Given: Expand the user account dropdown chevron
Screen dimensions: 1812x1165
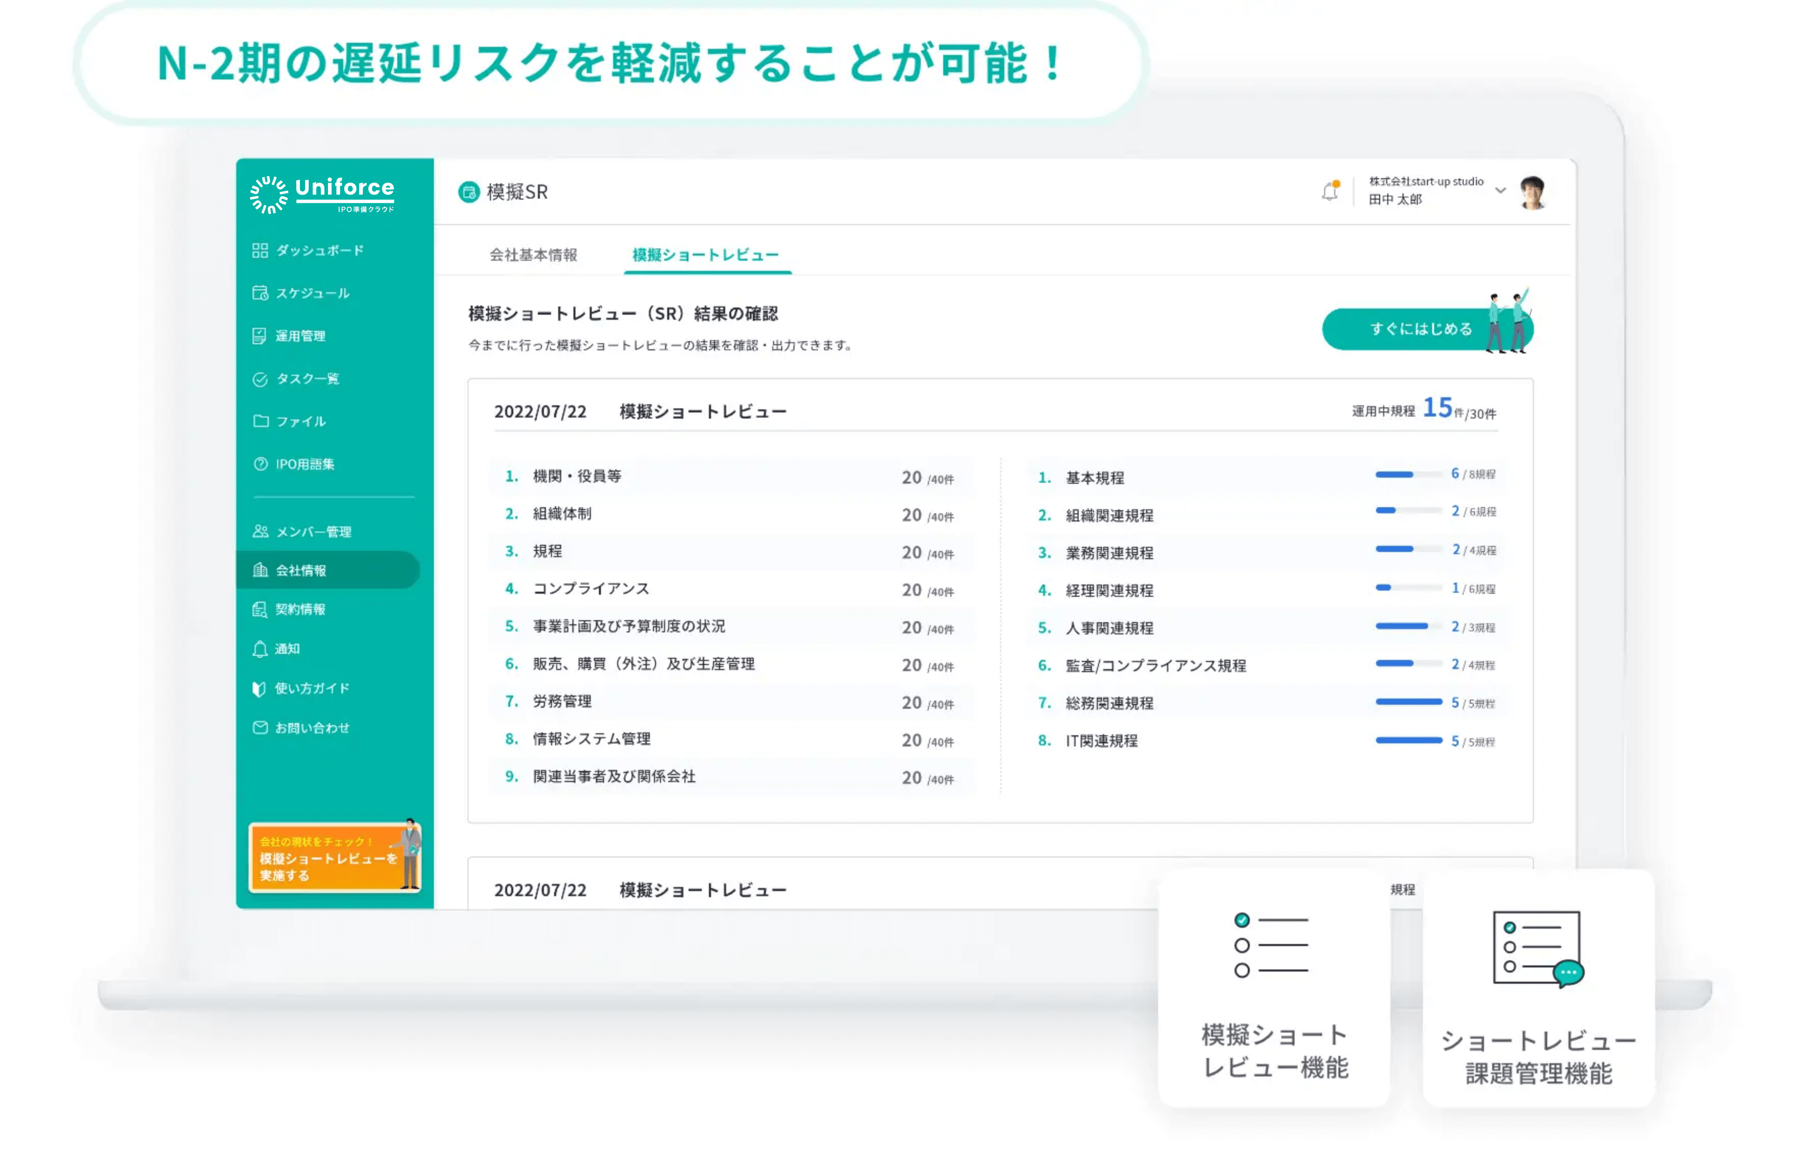Looking at the screenshot, I should coord(1500,190).
